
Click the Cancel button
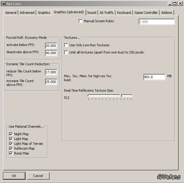pos(38,176)
